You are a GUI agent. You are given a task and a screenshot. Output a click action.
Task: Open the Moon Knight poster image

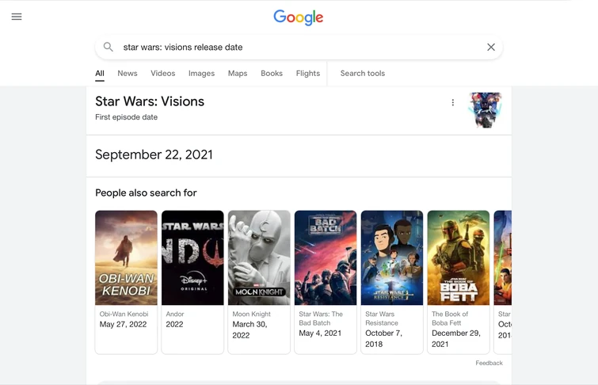pos(259,257)
